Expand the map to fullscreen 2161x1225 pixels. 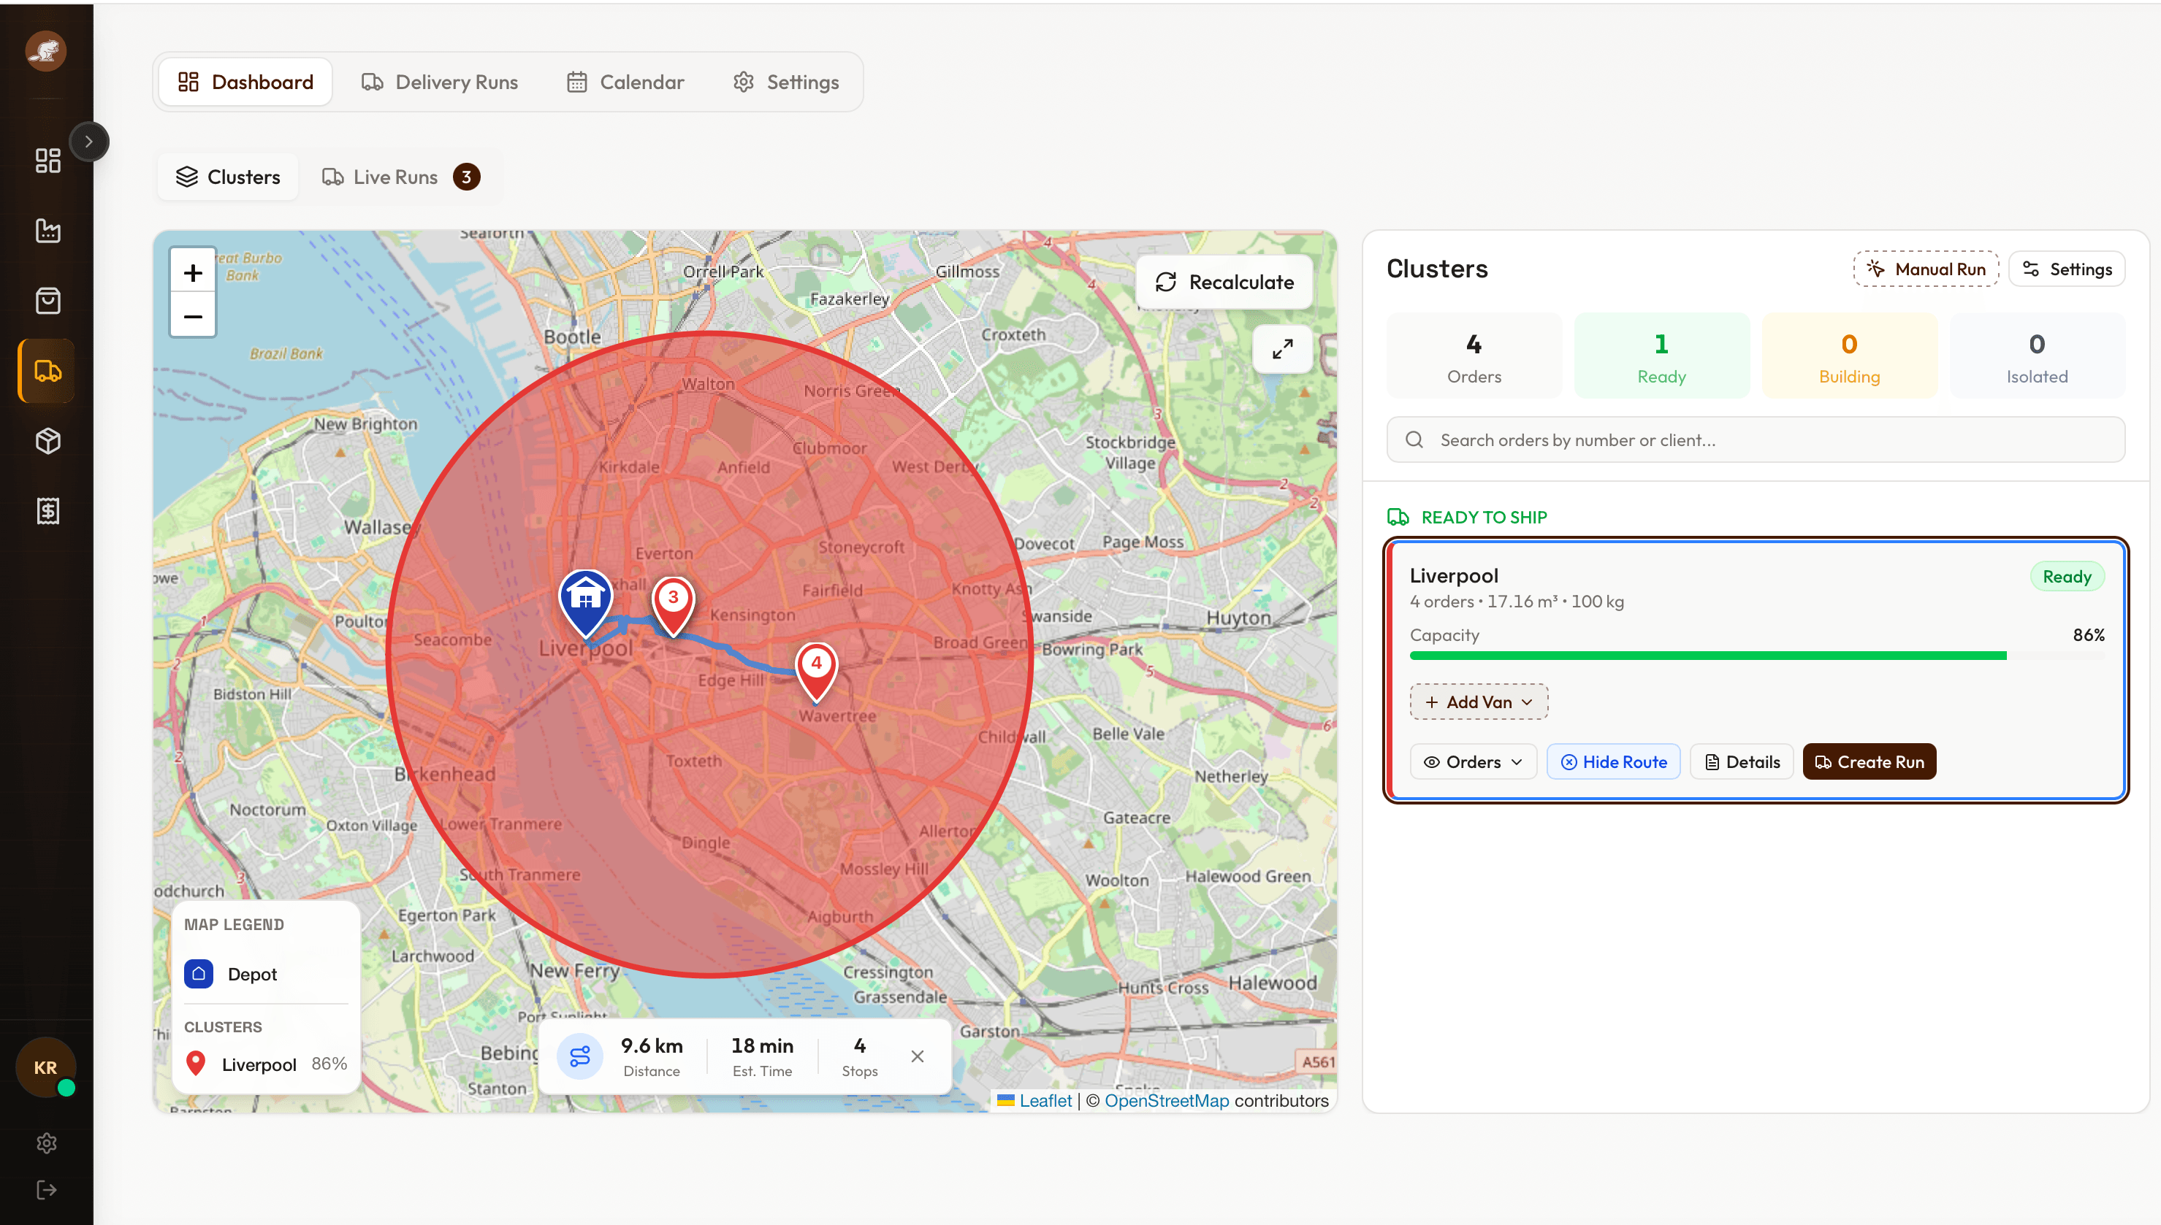[1282, 349]
